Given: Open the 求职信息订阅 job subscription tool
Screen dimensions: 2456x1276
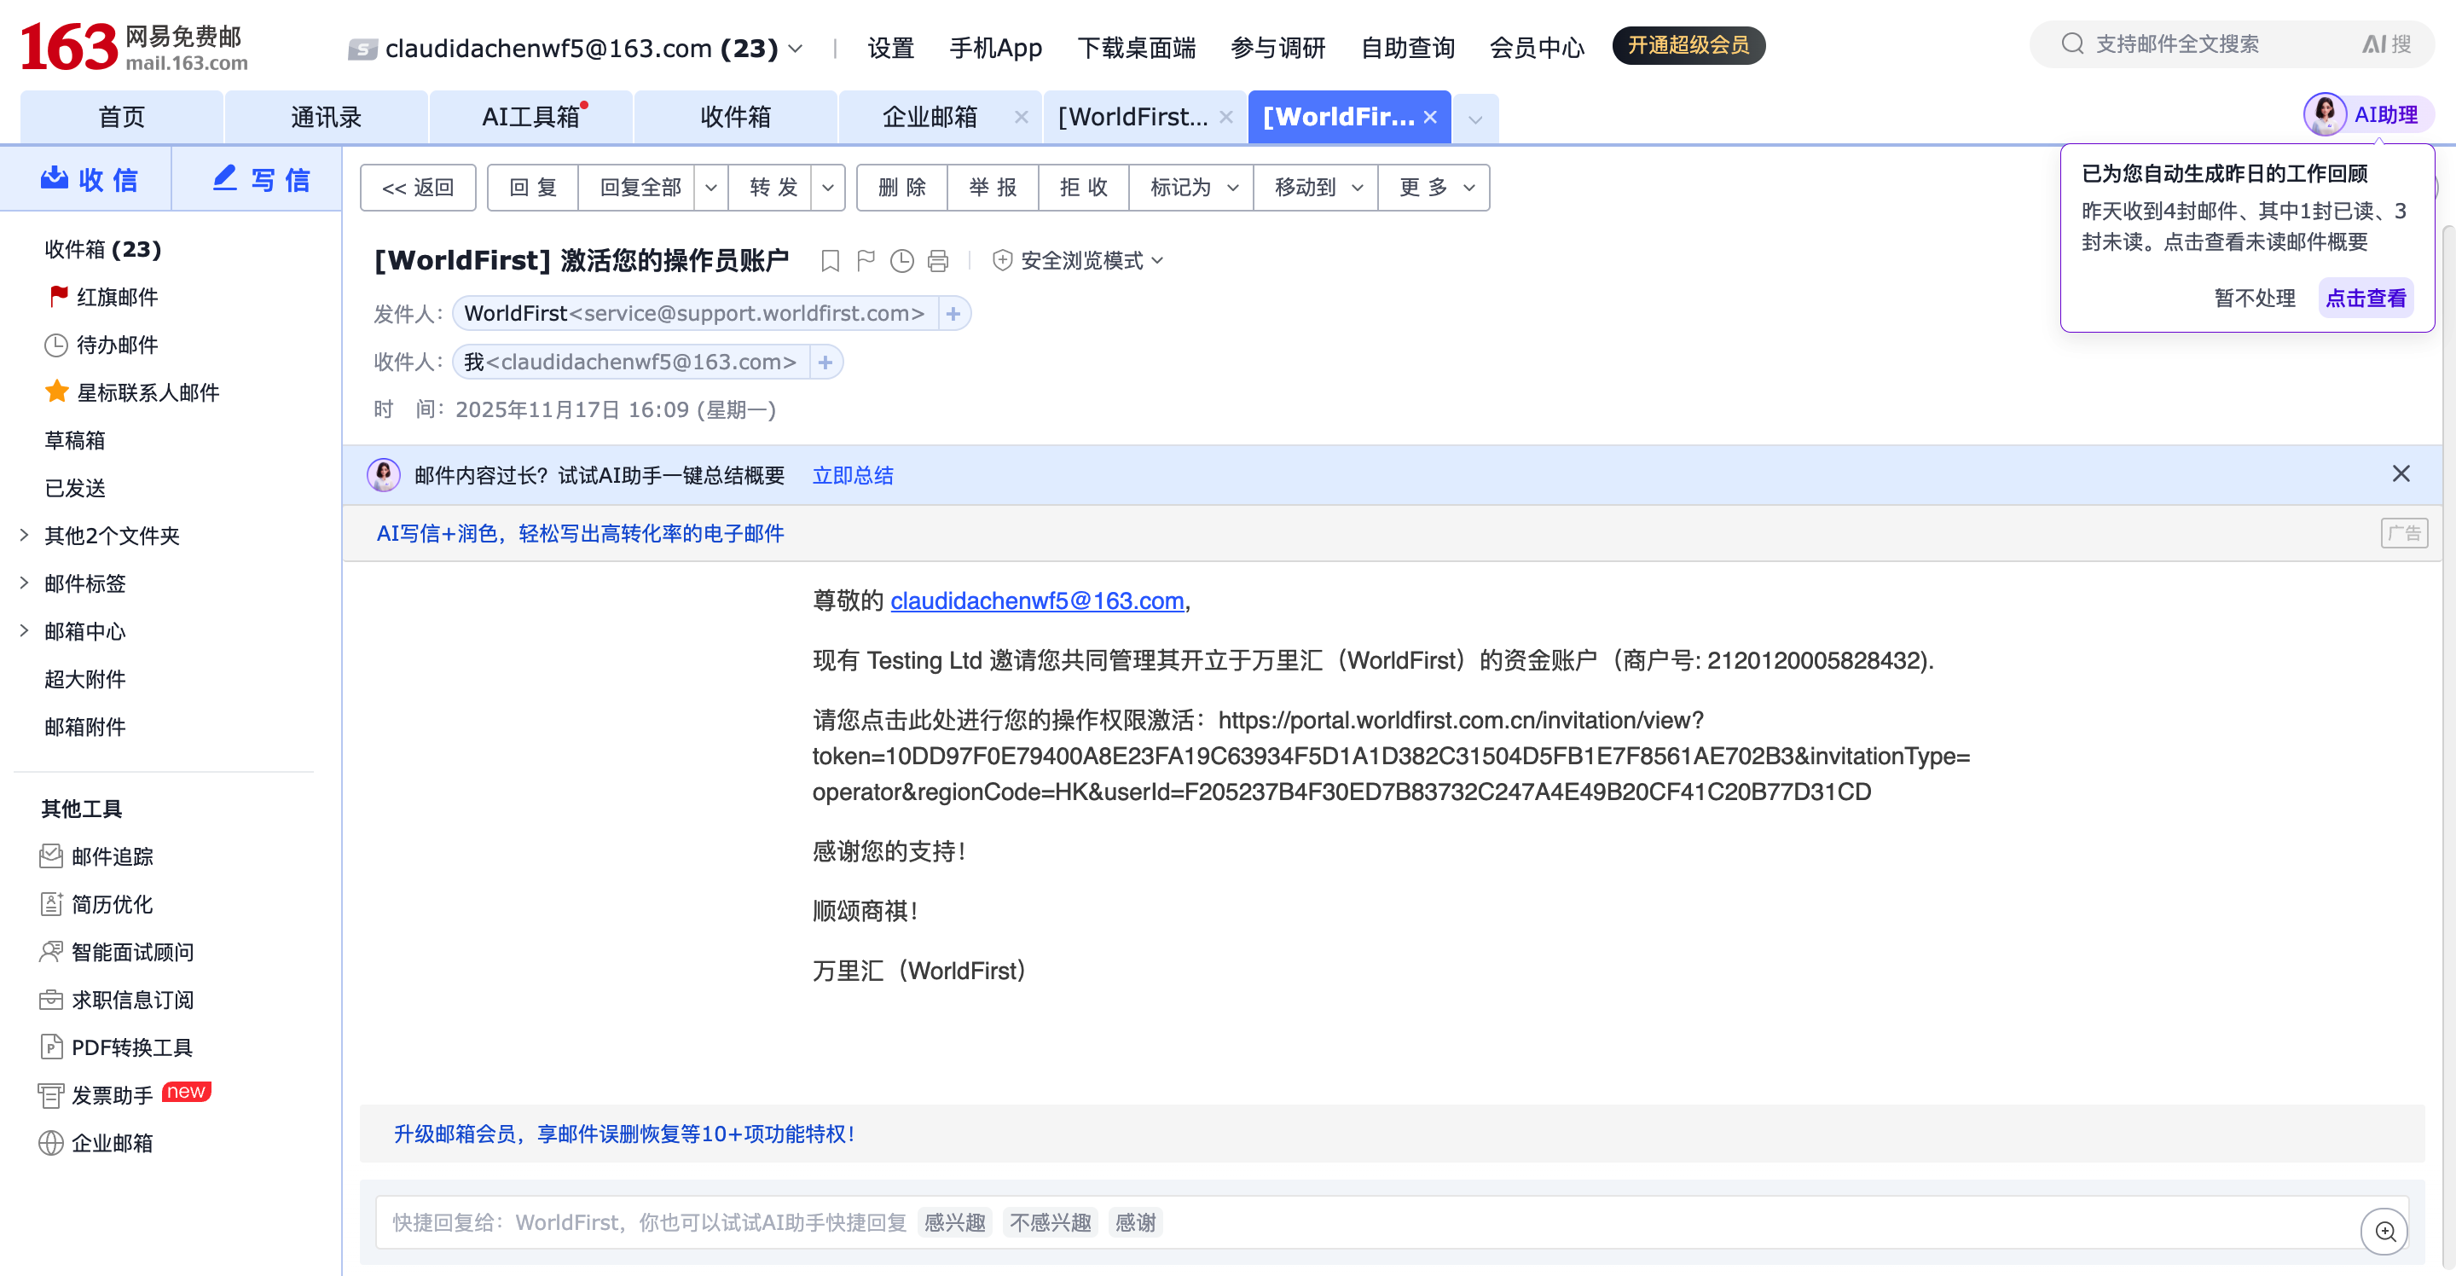Looking at the screenshot, I should click(x=116, y=1000).
